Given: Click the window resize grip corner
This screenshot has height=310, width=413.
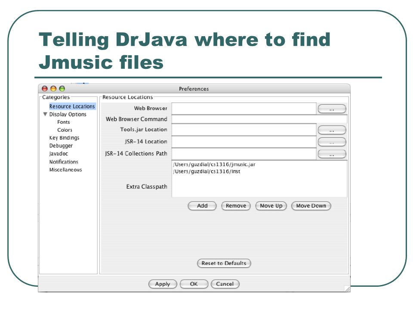Looking at the screenshot, I should (348, 289).
